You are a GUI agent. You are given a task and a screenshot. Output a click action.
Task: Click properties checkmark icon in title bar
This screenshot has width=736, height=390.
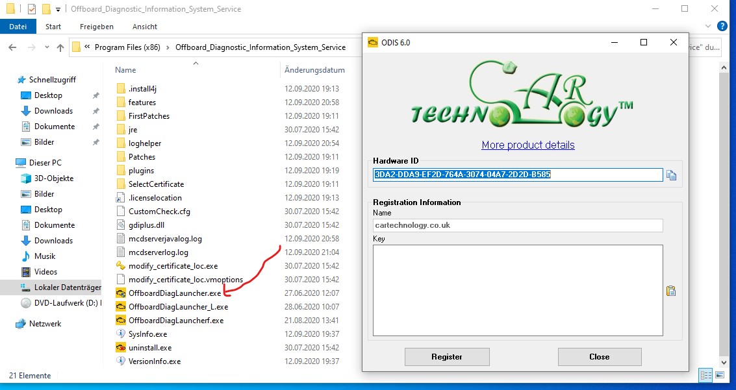click(x=32, y=9)
